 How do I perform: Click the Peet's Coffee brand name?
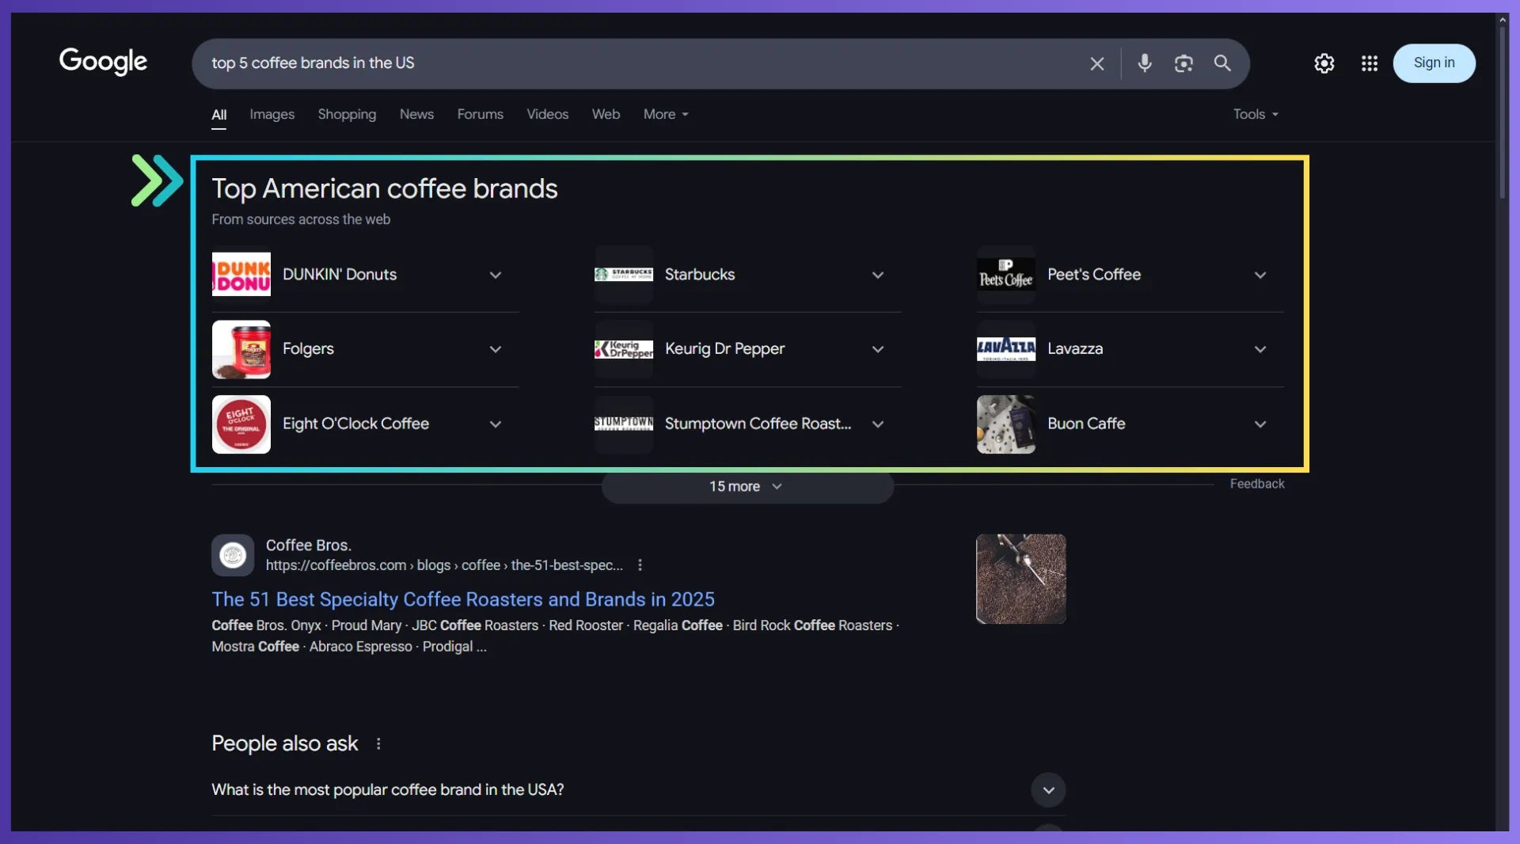(1094, 274)
